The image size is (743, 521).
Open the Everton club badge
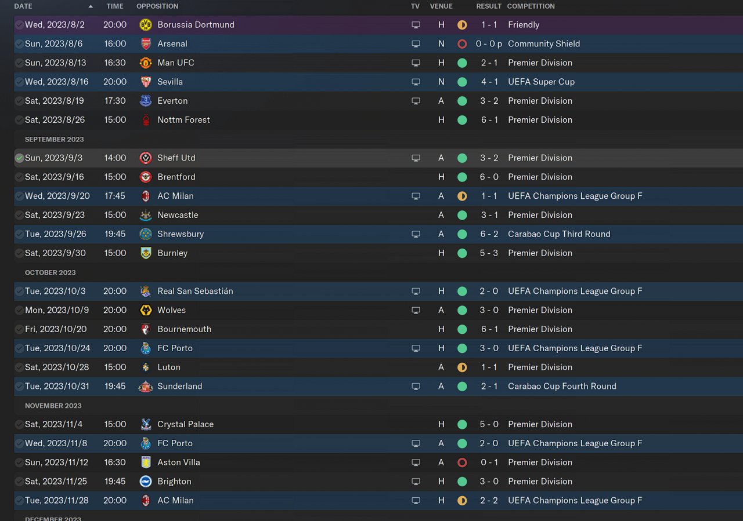(146, 101)
